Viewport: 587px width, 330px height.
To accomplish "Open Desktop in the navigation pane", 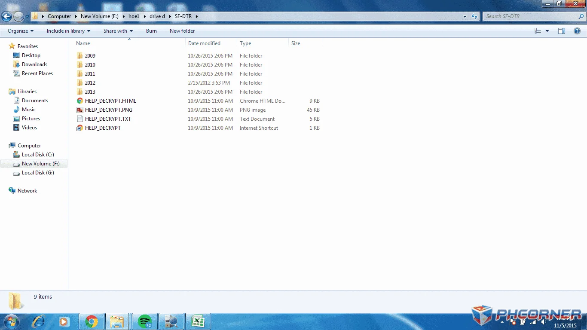I will 31,55.
